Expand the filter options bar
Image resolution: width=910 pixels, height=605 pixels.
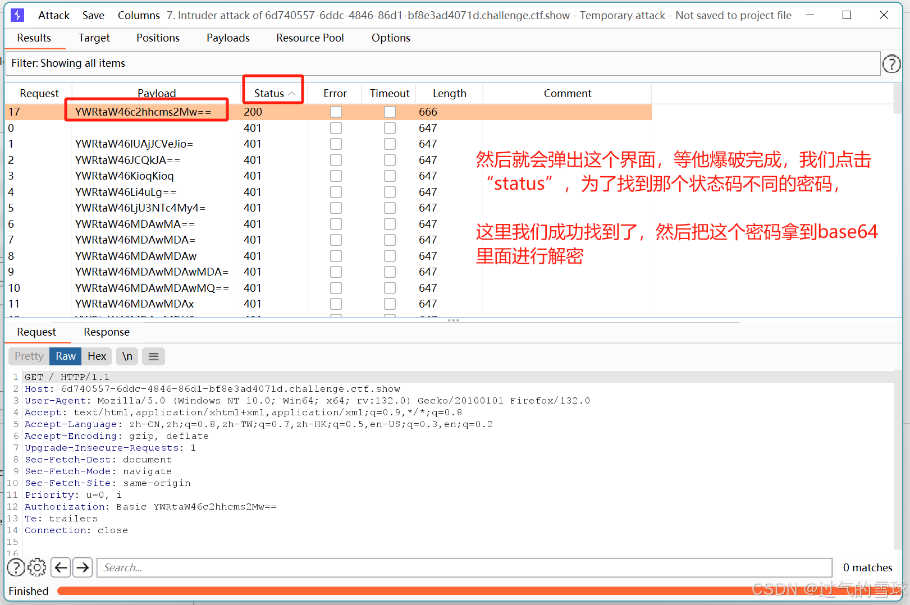pos(67,63)
